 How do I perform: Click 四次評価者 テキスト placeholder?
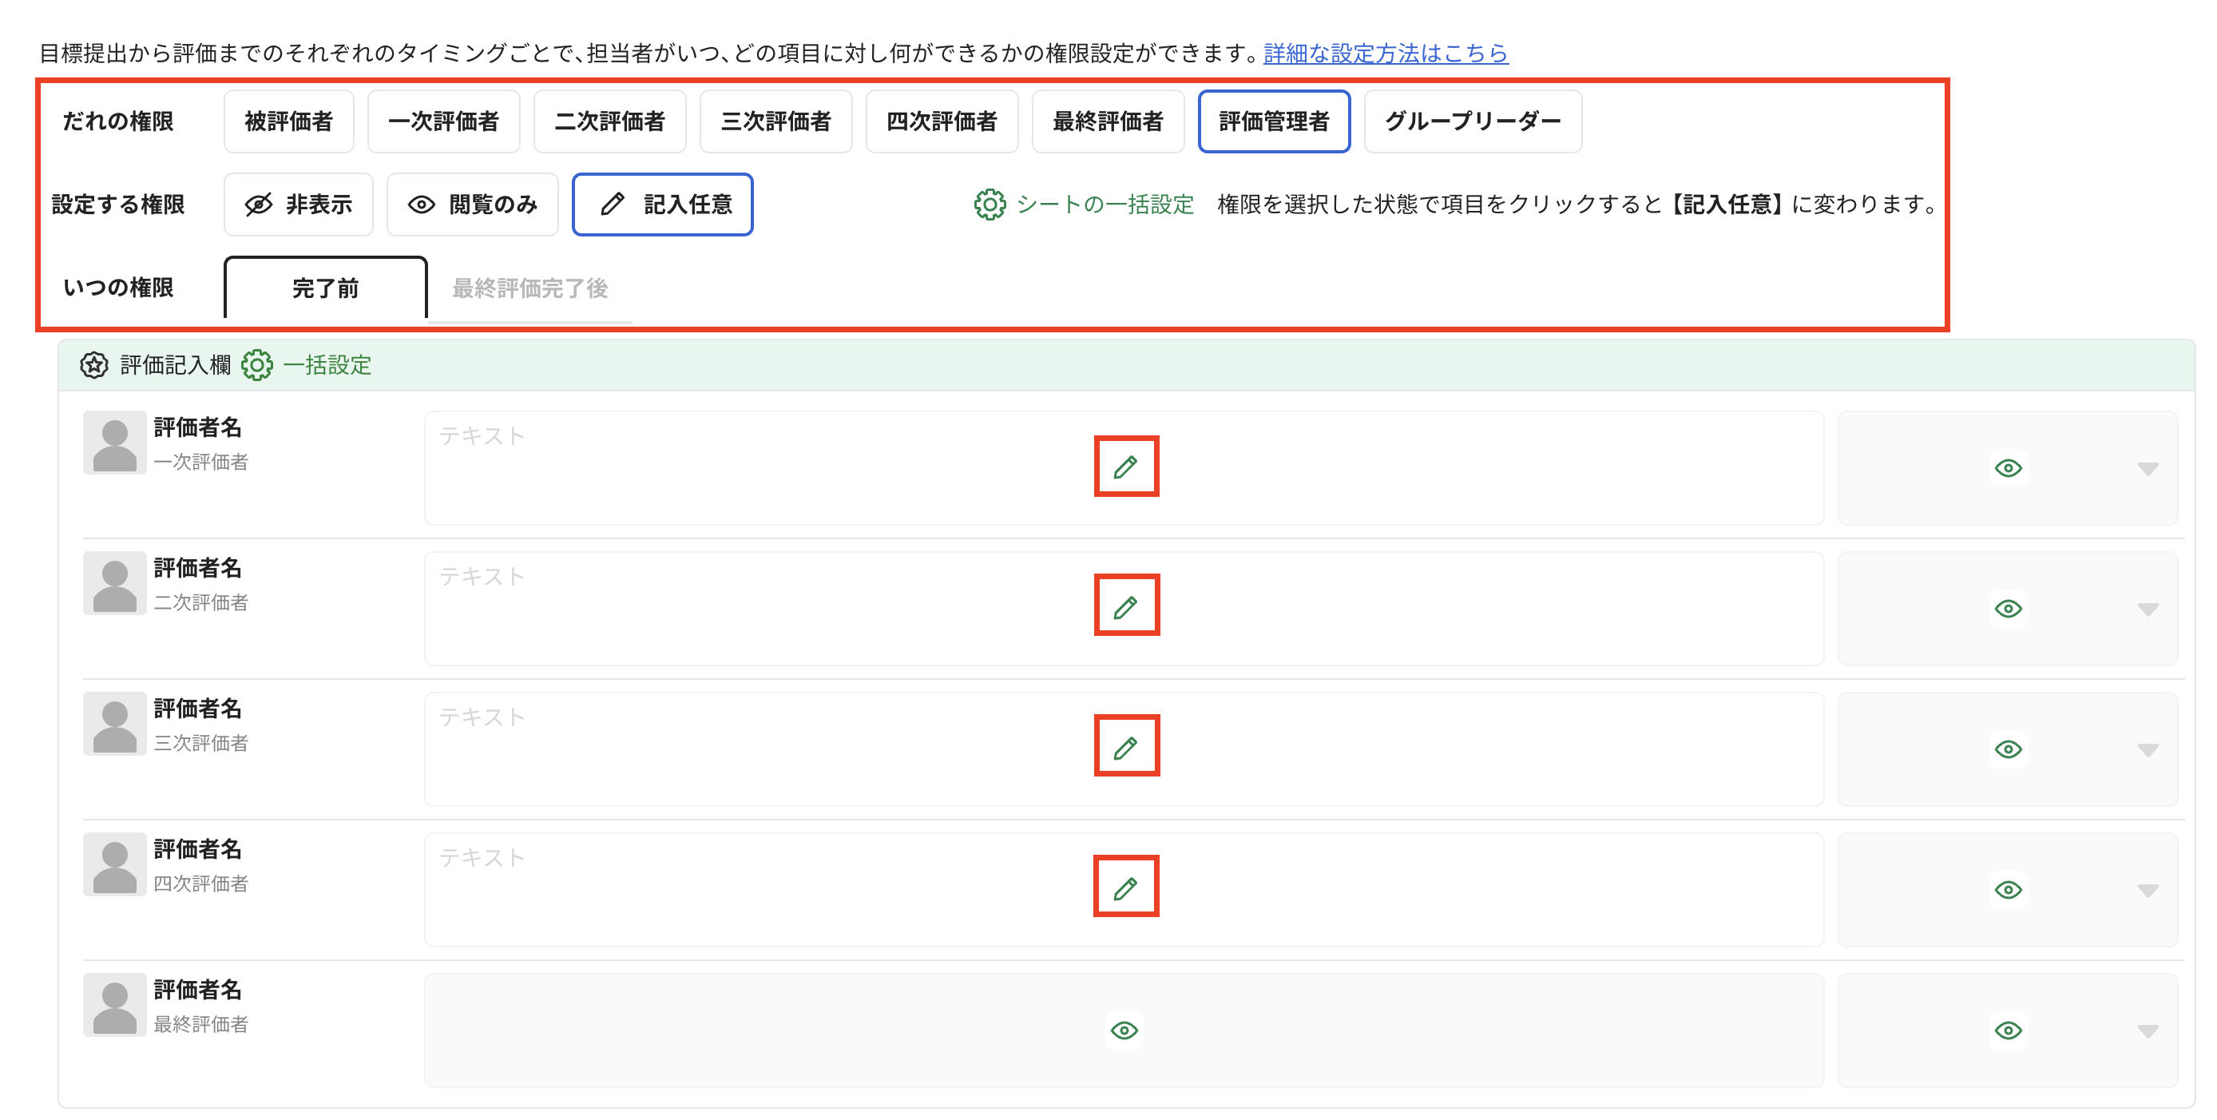(482, 856)
